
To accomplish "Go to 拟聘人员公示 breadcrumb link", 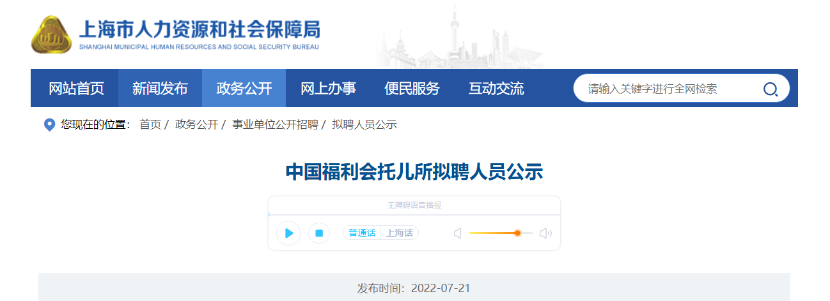I will [x=364, y=125].
